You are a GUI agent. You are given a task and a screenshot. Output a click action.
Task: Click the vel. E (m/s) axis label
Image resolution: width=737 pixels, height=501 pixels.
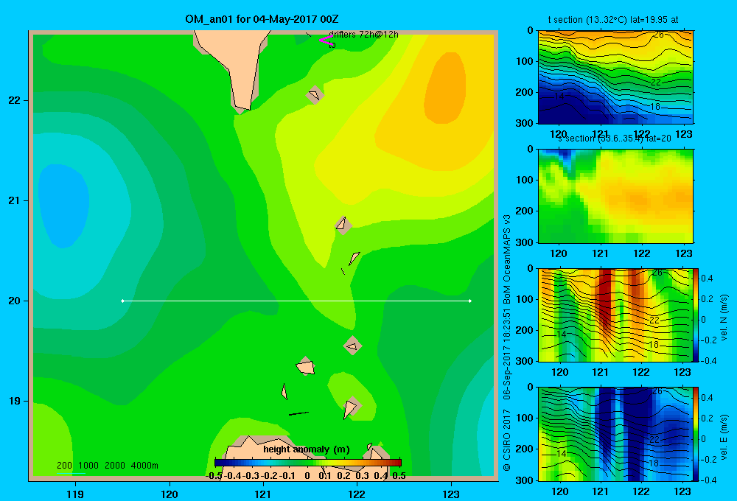[x=724, y=437]
